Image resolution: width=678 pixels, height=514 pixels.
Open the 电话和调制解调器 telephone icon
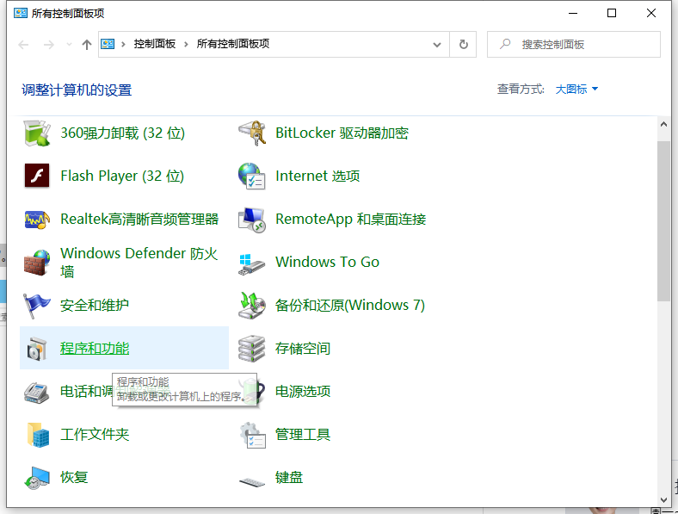(x=37, y=392)
